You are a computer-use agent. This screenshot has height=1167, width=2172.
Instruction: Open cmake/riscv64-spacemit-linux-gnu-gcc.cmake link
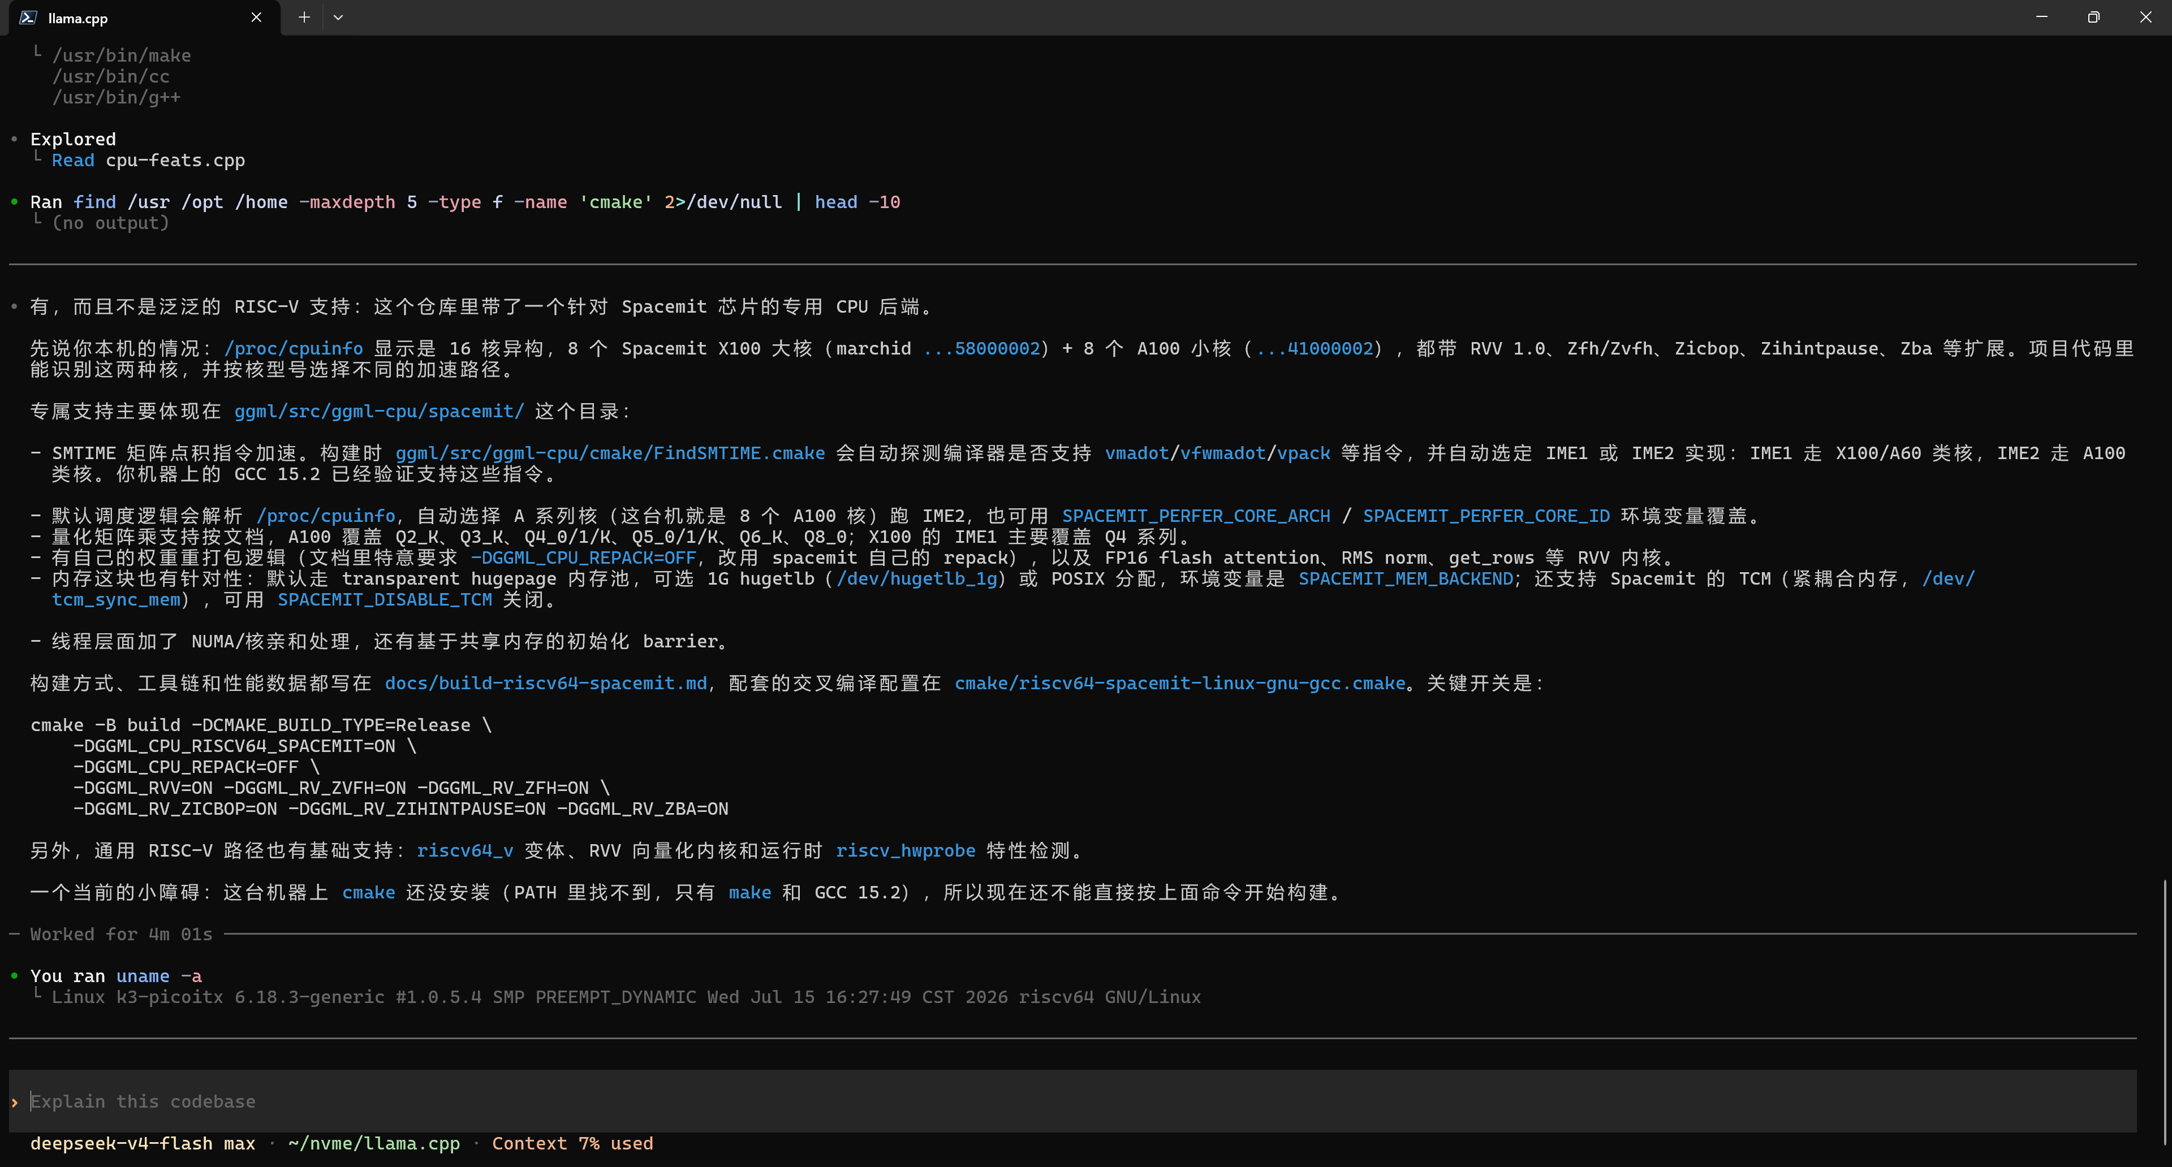[1179, 684]
